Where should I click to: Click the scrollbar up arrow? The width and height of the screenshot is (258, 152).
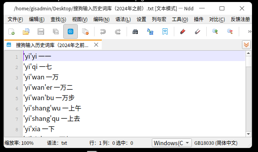pyautogui.click(x=248, y=53)
